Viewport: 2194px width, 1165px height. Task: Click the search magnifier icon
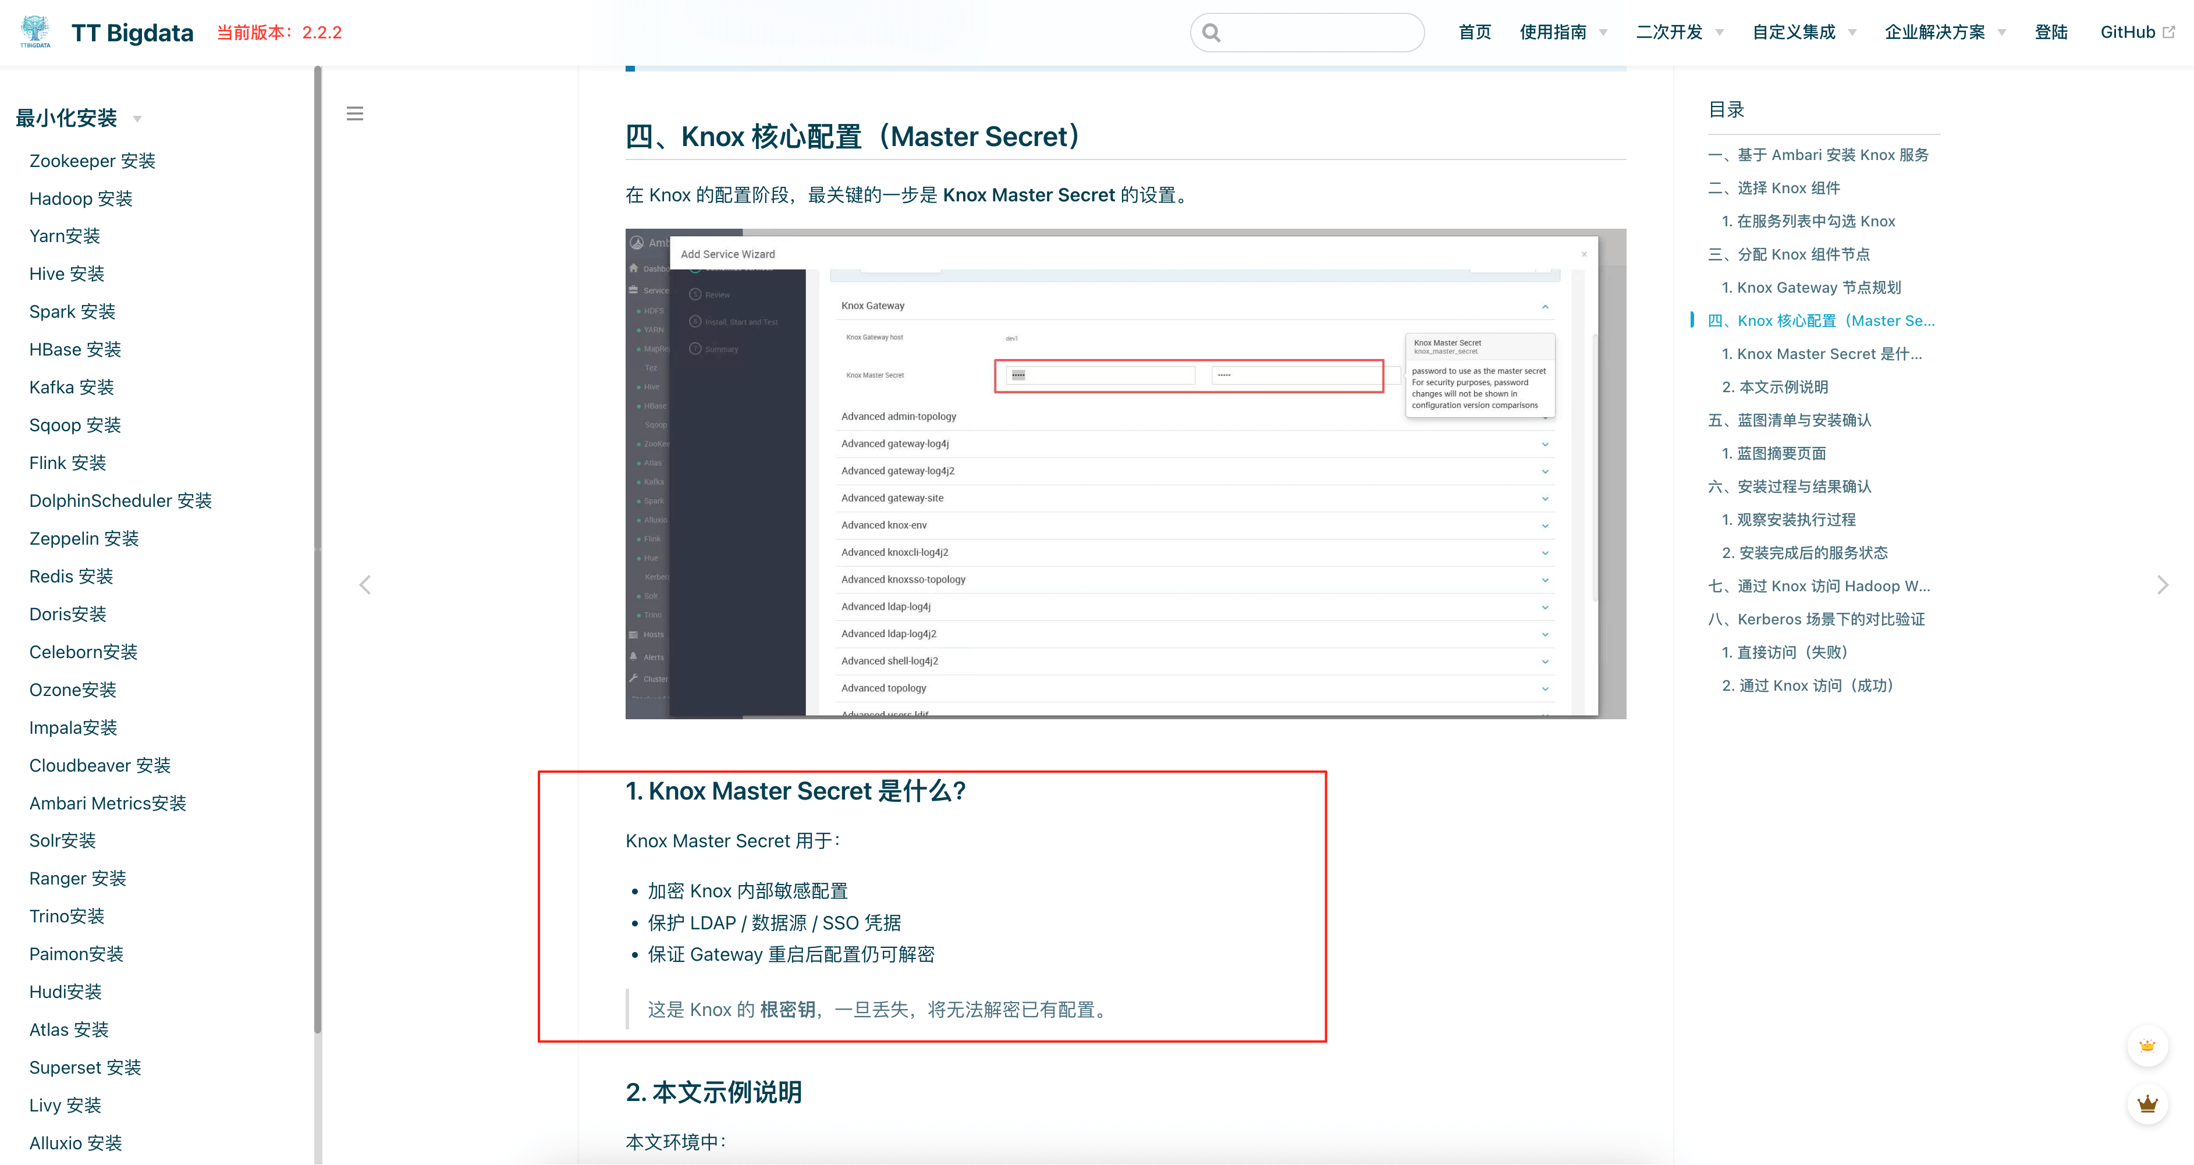point(1211,33)
